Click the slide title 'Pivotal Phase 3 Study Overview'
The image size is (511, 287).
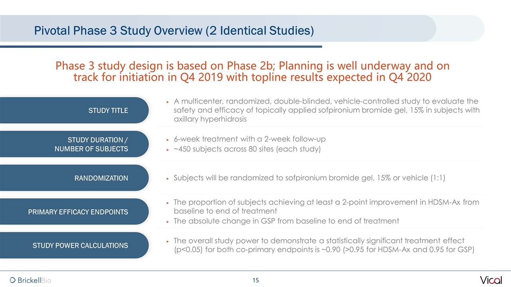point(174,30)
